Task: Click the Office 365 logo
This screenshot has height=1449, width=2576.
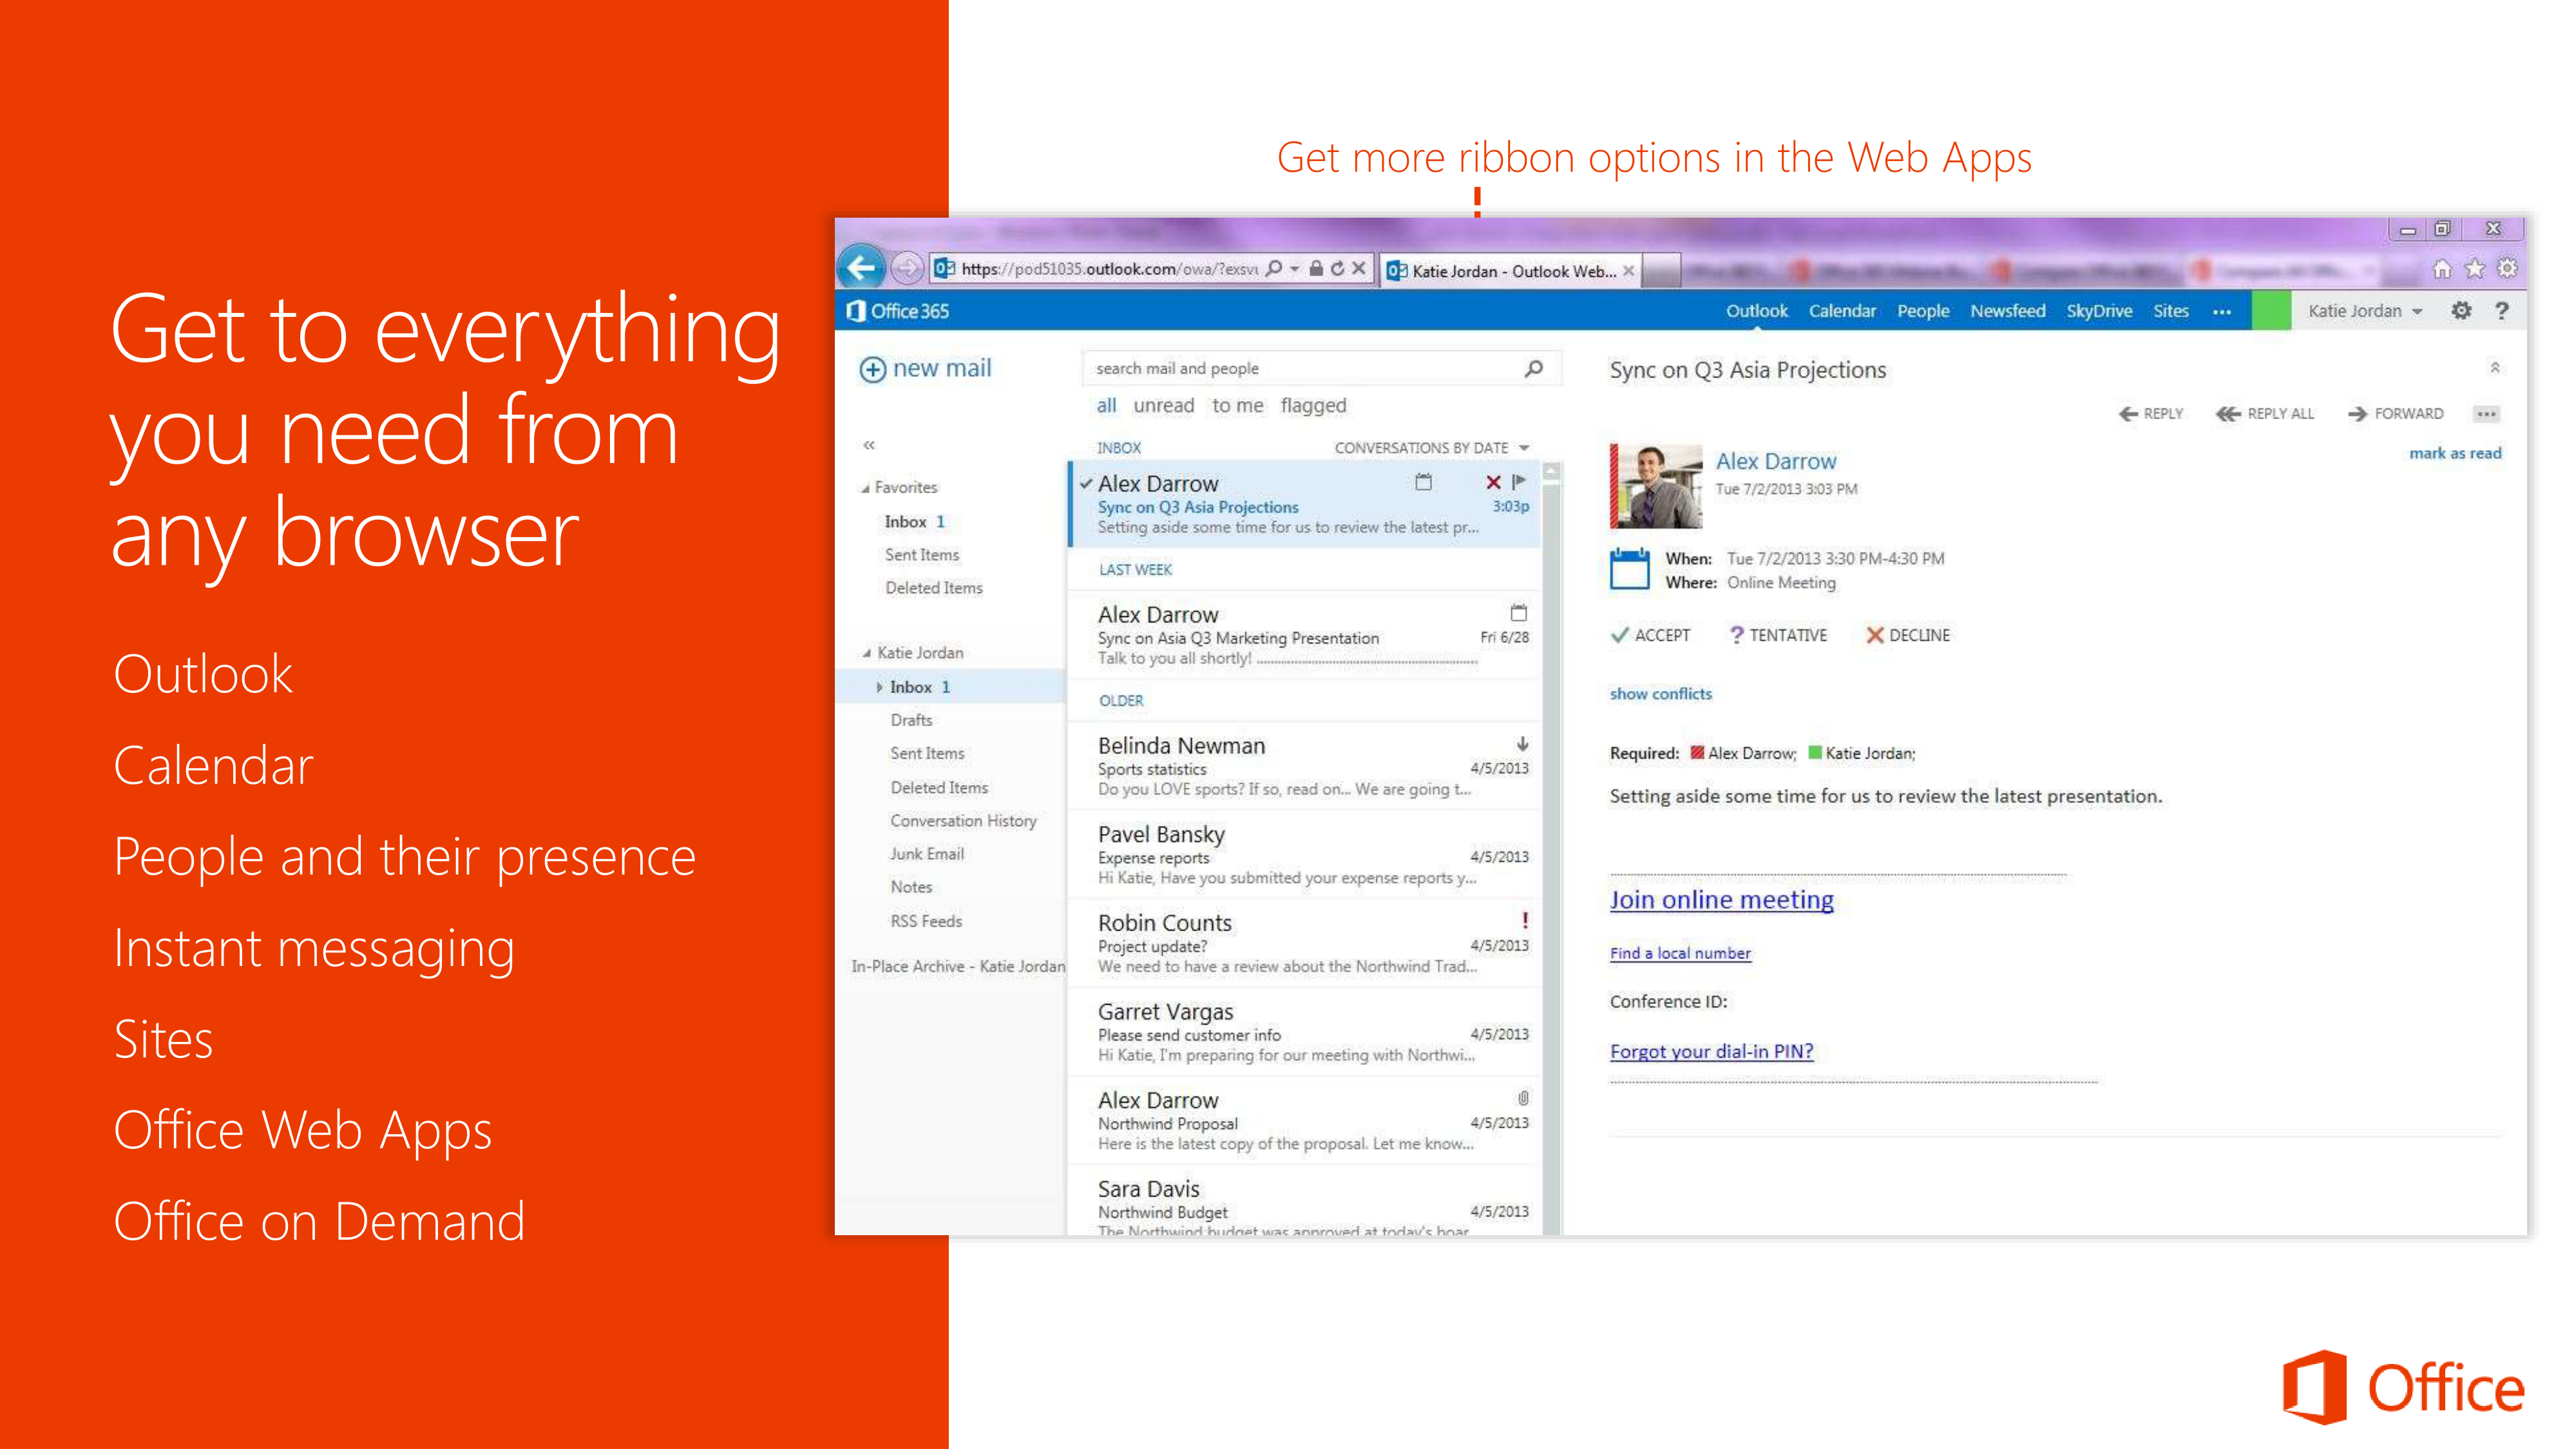Action: pos(897,311)
